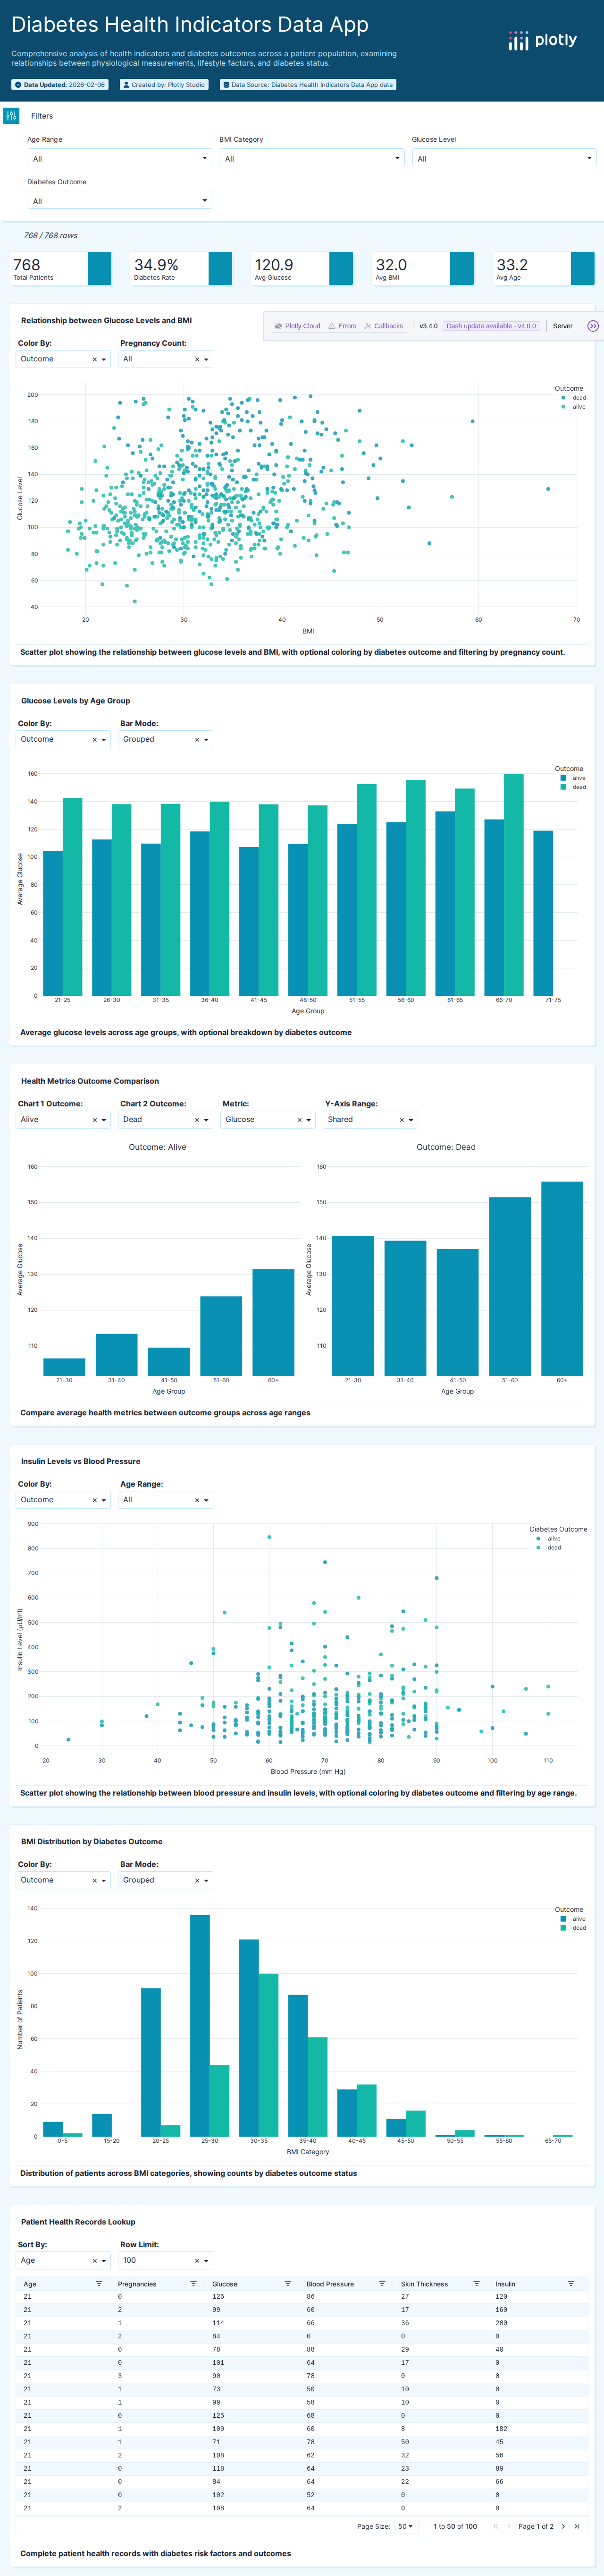Collapse the Dash dev tools bar arrow icon
Viewport: 604px width, 2576px height.
[x=592, y=326]
